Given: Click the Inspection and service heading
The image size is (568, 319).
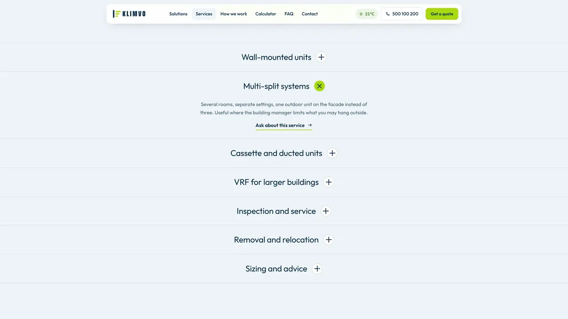Looking at the screenshot, I should [x=276, y=211].
